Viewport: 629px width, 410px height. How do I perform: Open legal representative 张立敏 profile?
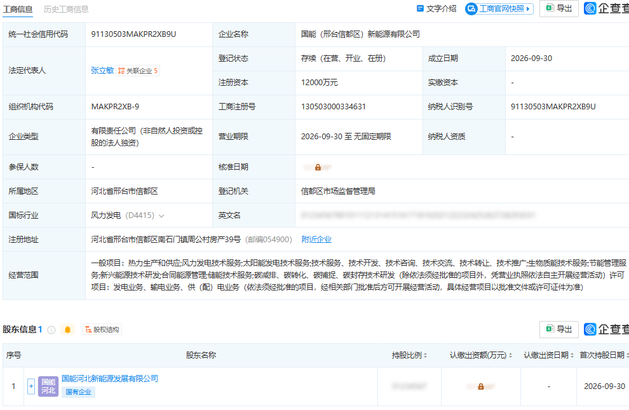pyautogui.click(x=102, y=71)
